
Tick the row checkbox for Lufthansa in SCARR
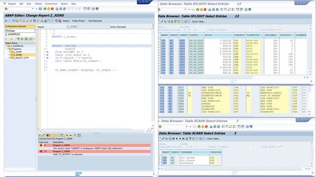coord(160,163)
